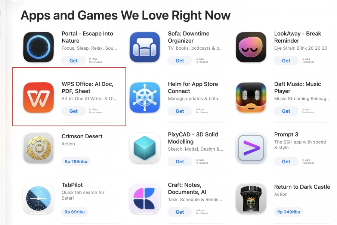
Task: Open the LookAway Break Reminder icon
Action: tap(251, 47)
